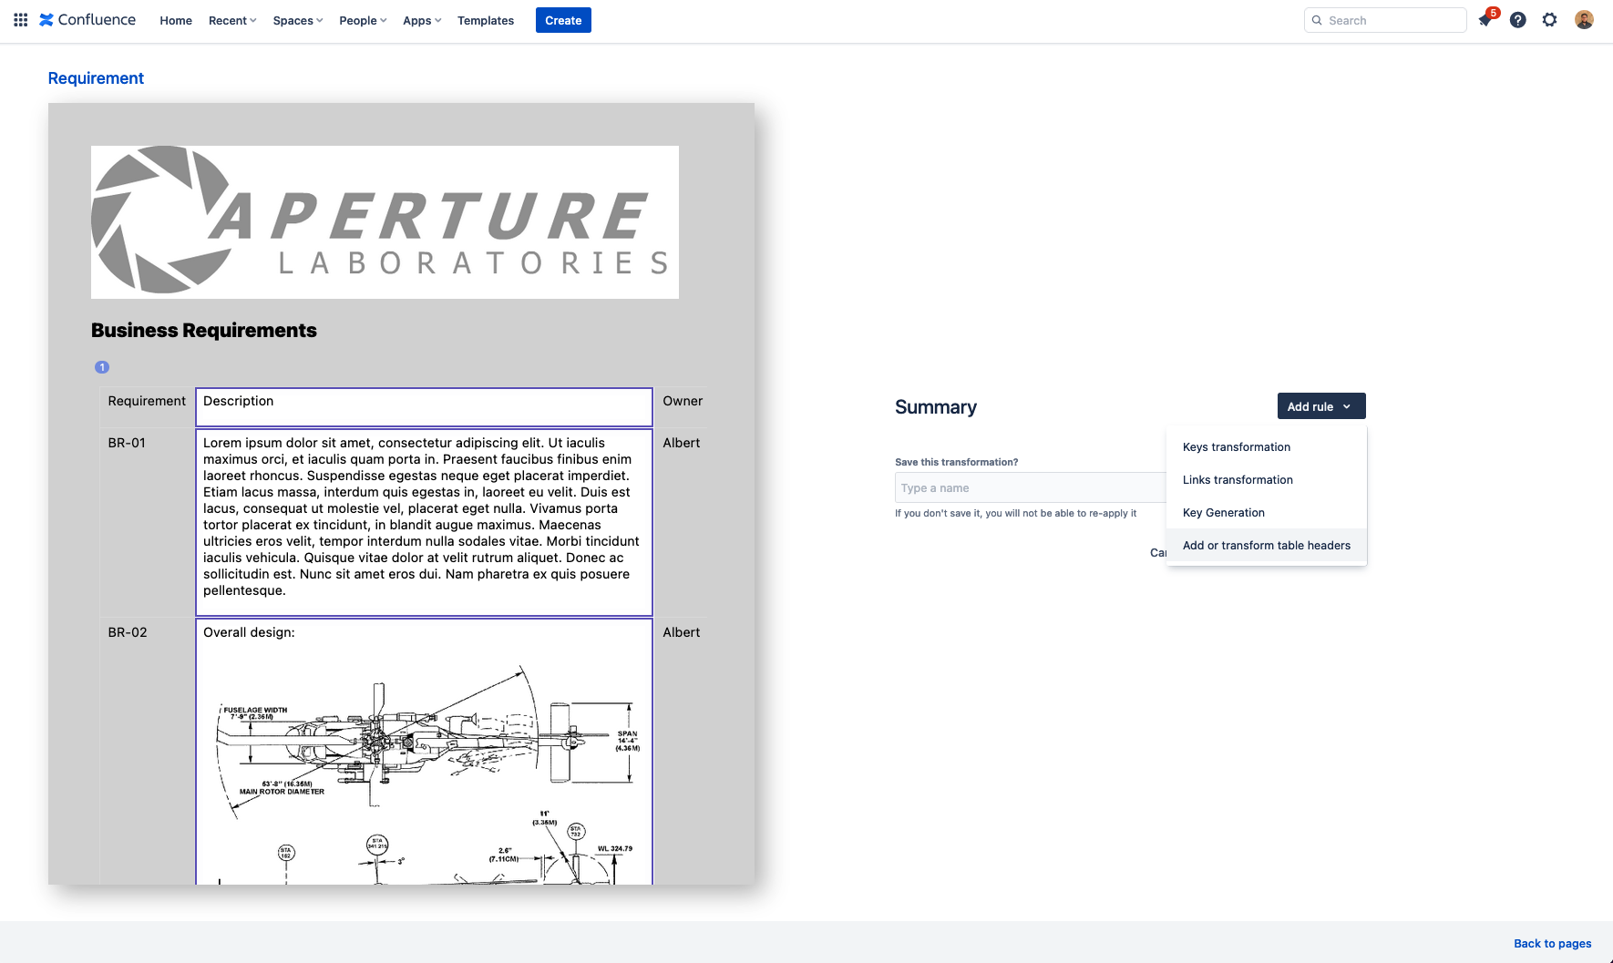Click the Aperture Laboratories logo image

click(x=385, y=222)
